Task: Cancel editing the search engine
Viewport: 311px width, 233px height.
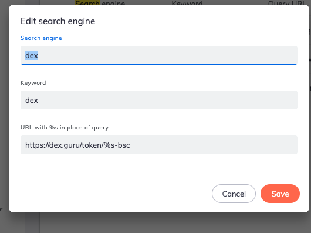Action: (x=234, y=194)
